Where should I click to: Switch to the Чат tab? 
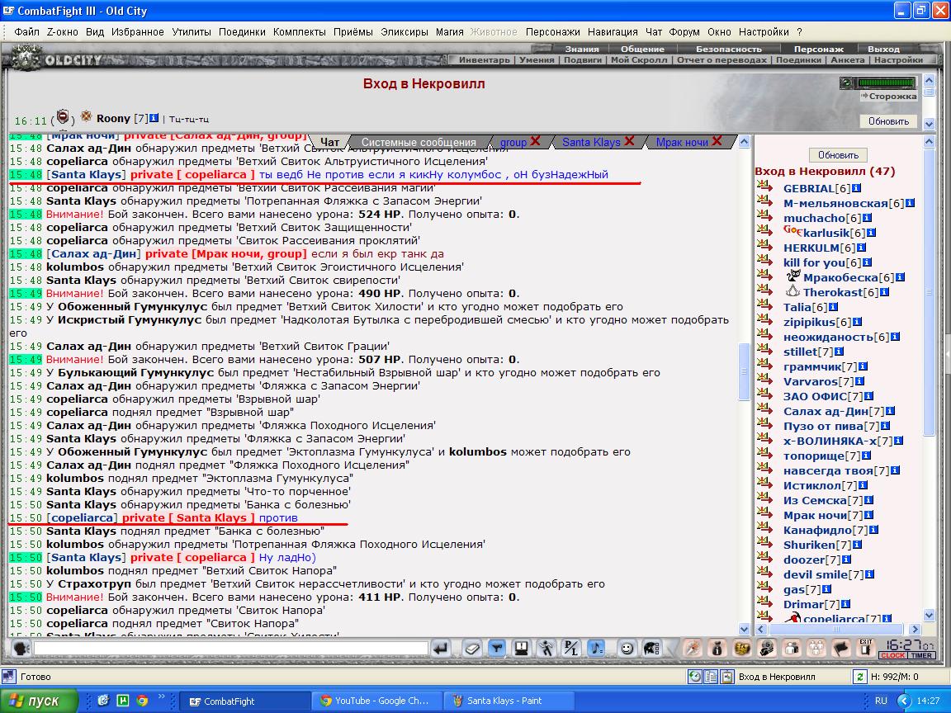[x=329, y=142]
